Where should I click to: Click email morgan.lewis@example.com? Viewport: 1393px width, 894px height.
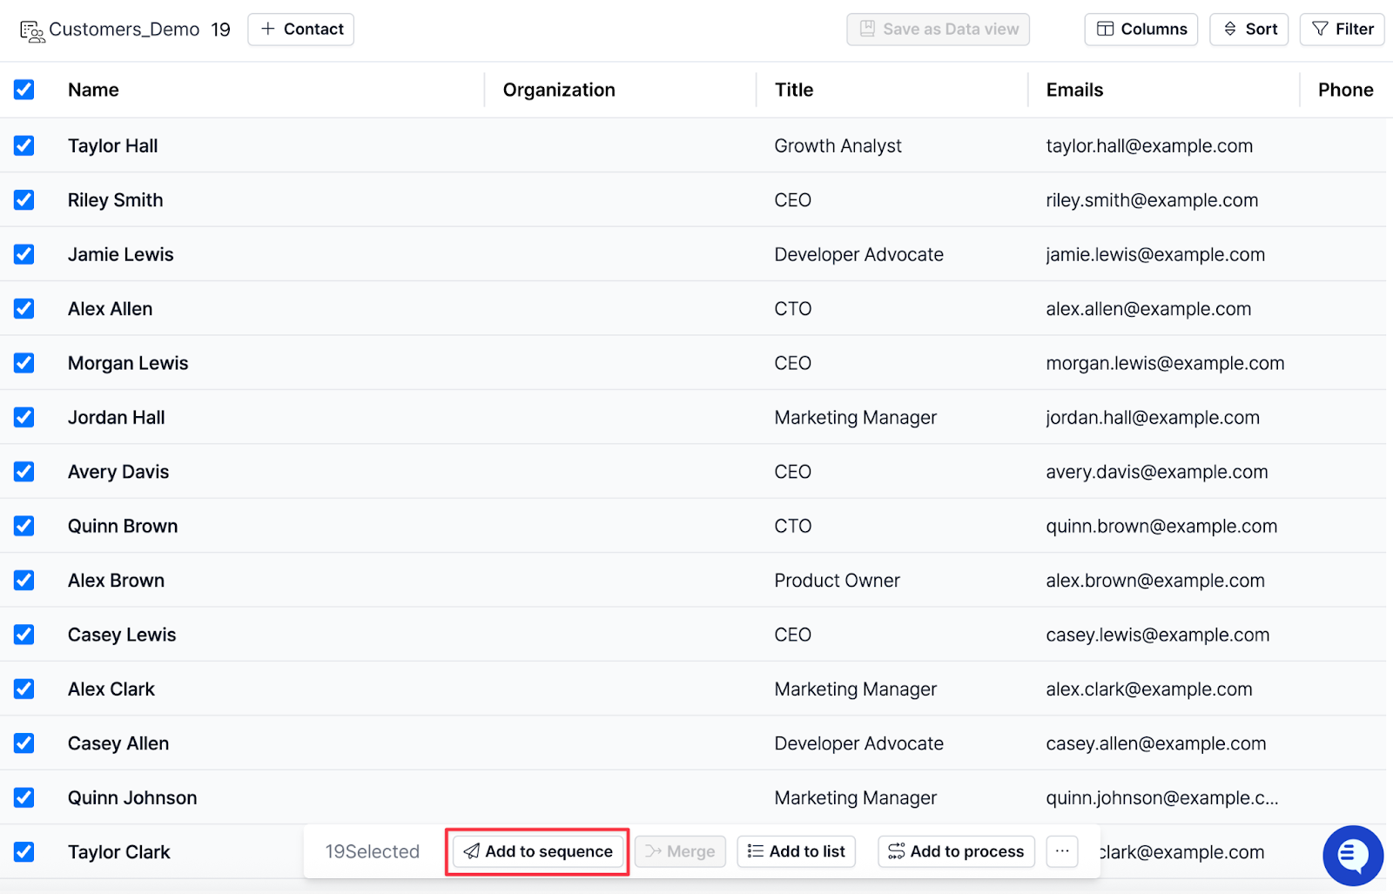tap(1165, 363)
